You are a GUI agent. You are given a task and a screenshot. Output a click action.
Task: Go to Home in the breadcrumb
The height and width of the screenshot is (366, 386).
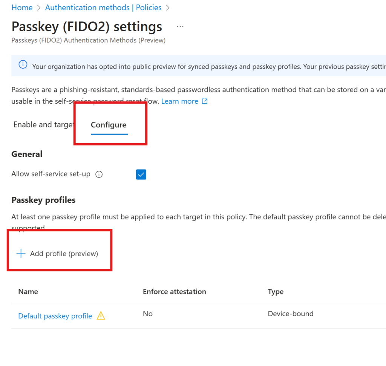[22, 8]
